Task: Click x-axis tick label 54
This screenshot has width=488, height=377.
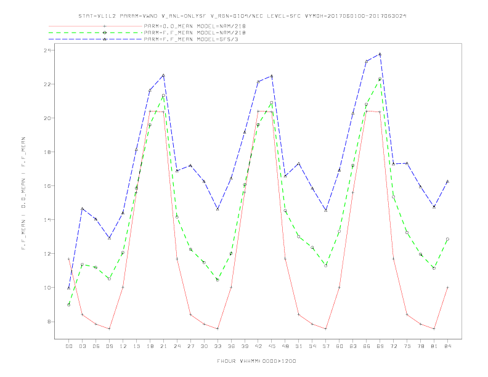Action: pos(312,346)
